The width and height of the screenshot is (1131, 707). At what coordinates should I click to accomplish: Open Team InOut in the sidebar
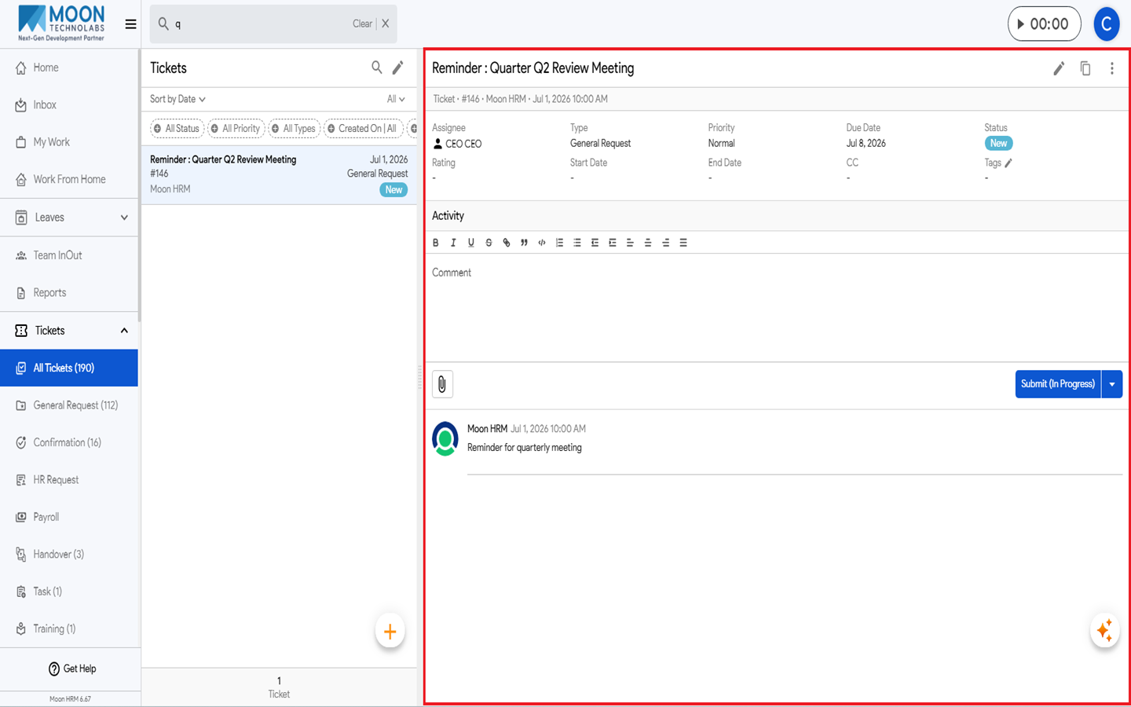pos(69,255)
